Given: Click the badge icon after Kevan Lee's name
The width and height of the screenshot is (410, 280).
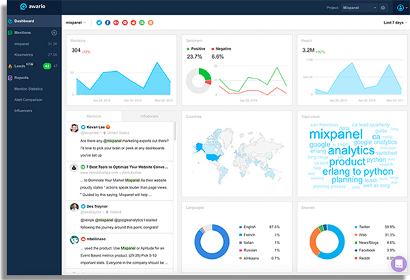Looking at the screenshot, I should [x=108, y=127].
